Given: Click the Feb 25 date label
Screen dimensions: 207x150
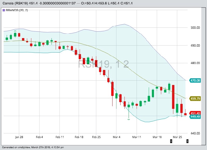Looking at the screenshot, I should [x=96, y=137].
